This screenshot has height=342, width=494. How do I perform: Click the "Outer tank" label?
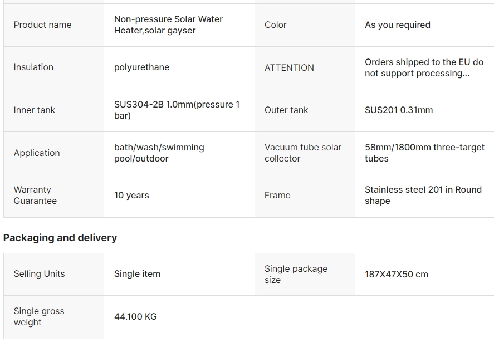click(x=286, y=110)
